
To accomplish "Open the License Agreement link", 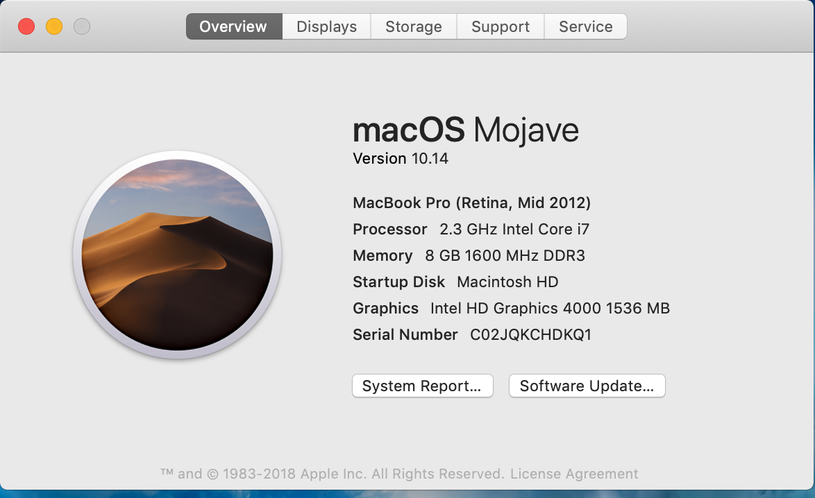I will [x=574, y=474].
